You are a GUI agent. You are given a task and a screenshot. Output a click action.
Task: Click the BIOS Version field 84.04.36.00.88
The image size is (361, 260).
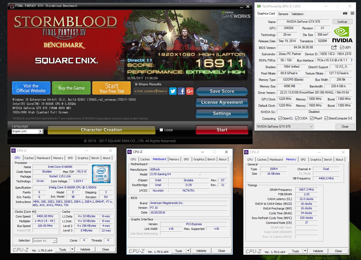click(303, 48)
